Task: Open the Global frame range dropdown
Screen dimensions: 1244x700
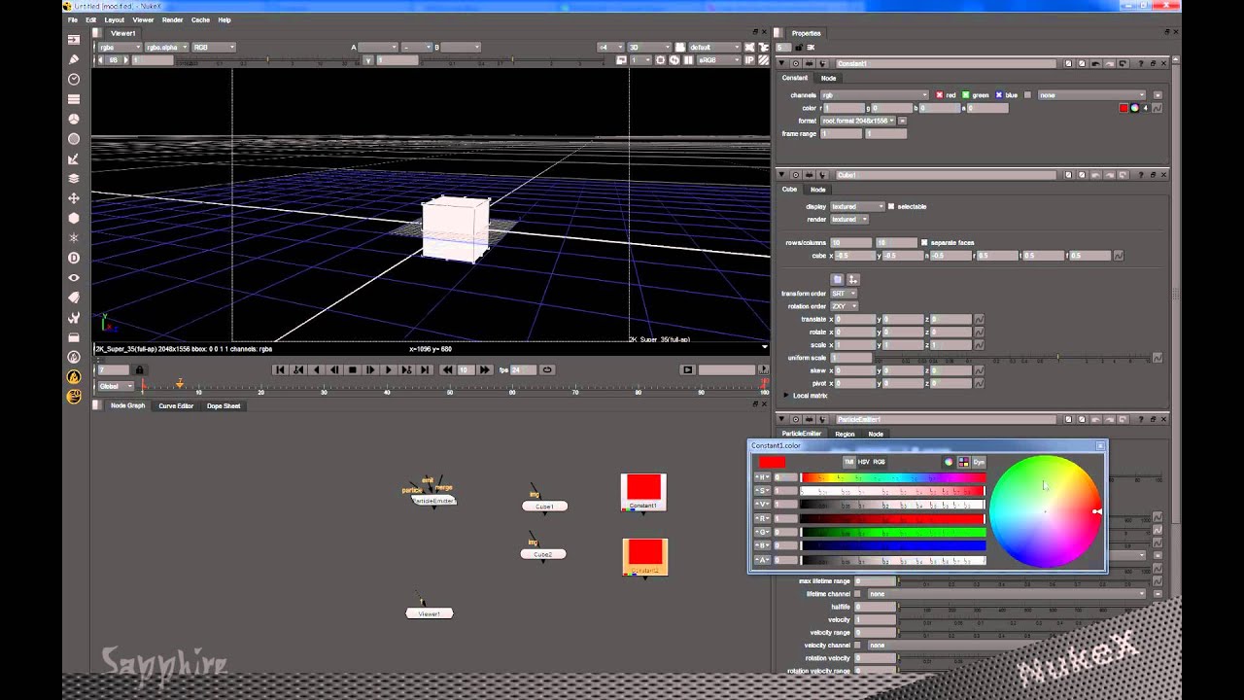Action: click(x=115, y=386)
